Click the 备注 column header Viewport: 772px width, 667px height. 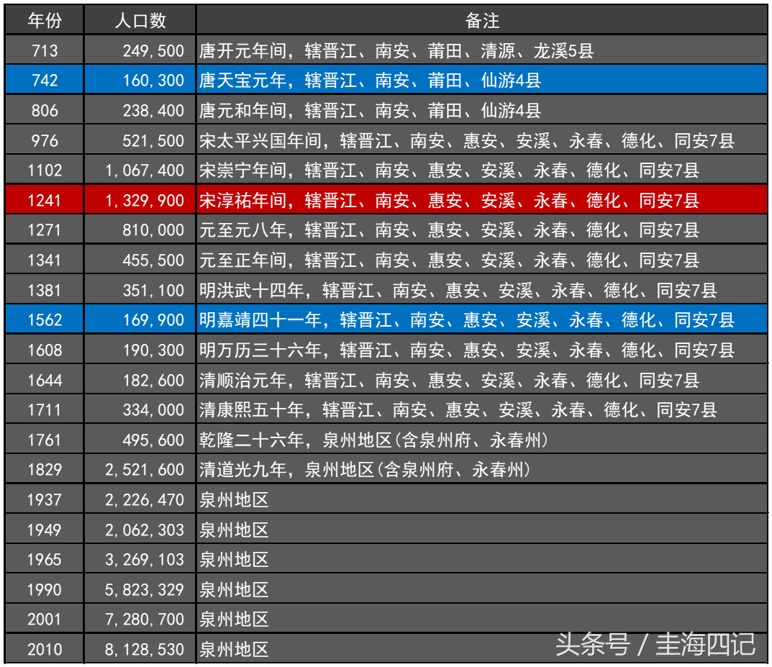pyautogui.click(x=482, y=20)
